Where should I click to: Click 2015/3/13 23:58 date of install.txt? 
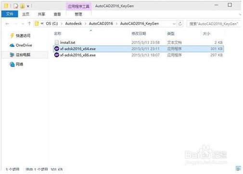pyautogui.click(x=145, y=42)
